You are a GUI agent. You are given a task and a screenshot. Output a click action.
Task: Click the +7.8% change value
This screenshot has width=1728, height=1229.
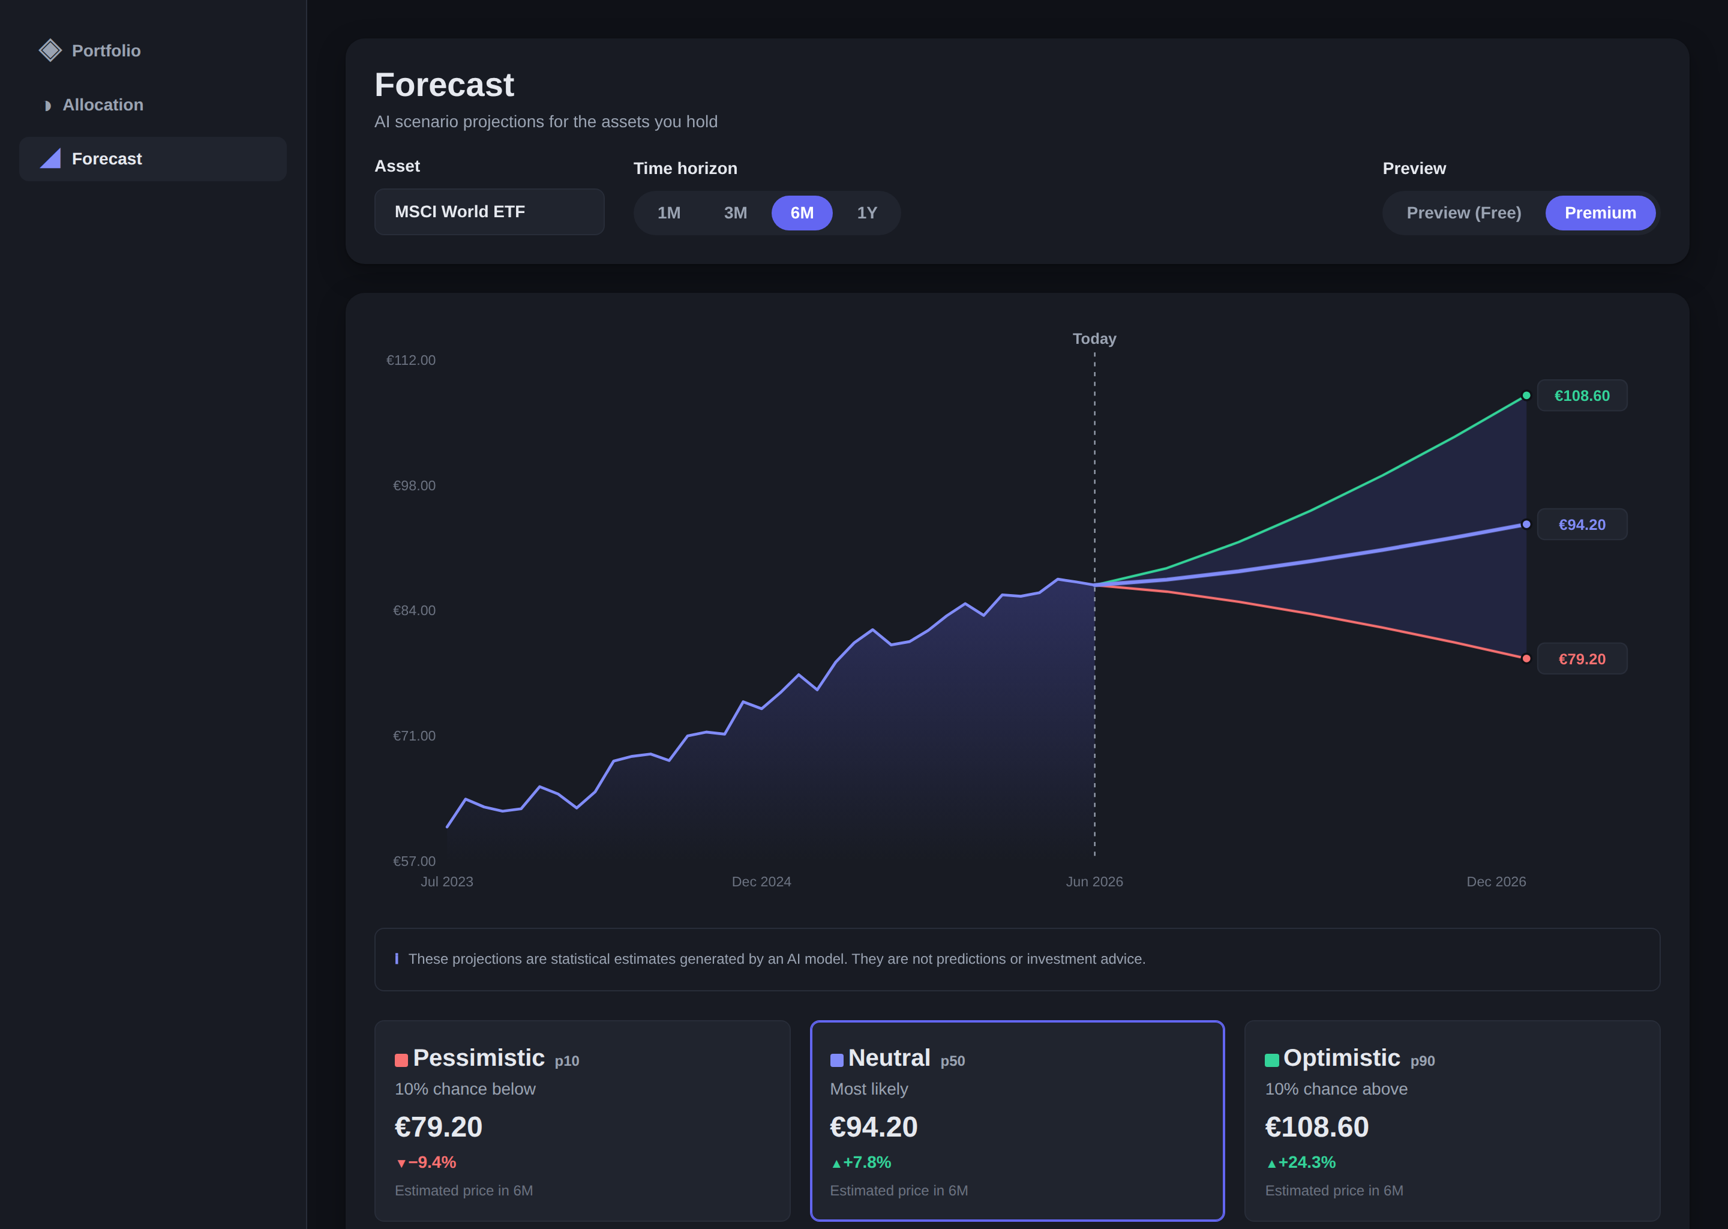867,1162
